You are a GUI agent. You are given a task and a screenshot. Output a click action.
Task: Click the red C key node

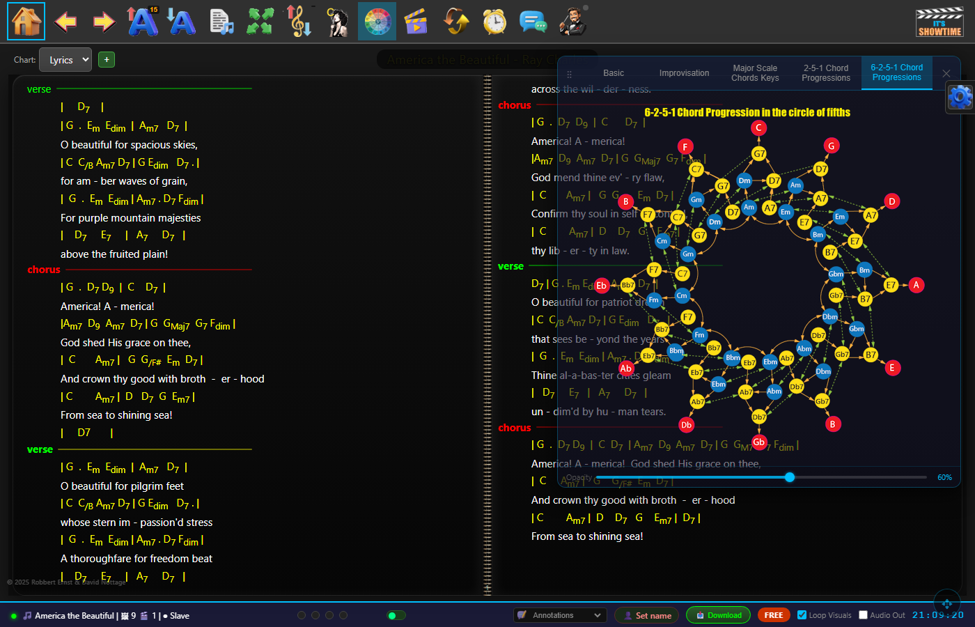[x=759, y=127]
